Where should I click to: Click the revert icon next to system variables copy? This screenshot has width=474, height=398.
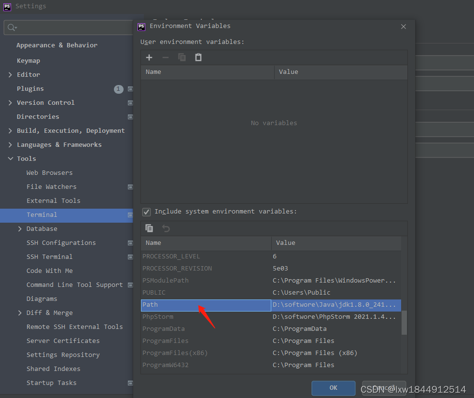165,228
